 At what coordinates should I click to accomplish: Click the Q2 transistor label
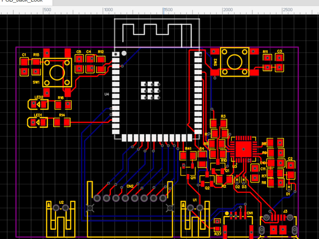tap(207, 188)
